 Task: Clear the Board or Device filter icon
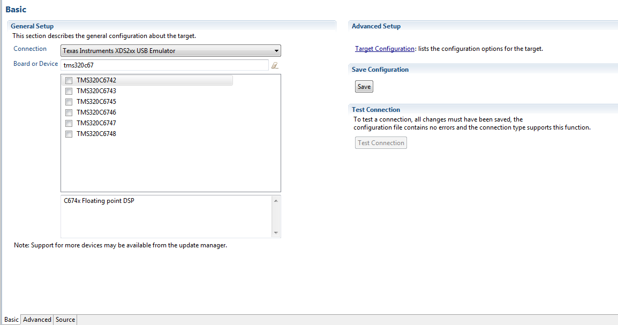[x=275, y=65]
